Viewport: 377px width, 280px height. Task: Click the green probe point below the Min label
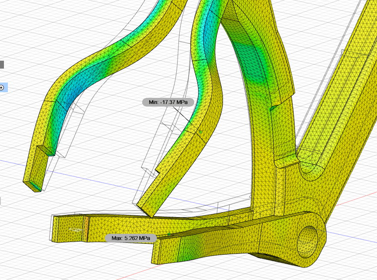click(x=201, y=132)
